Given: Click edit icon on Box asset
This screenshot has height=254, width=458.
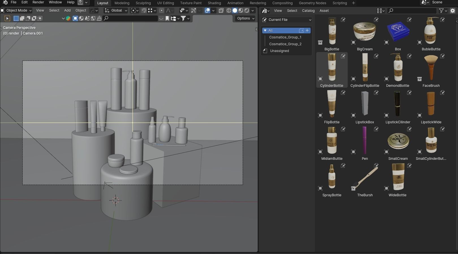Looking at the screenshot, I should coord(409,20).
